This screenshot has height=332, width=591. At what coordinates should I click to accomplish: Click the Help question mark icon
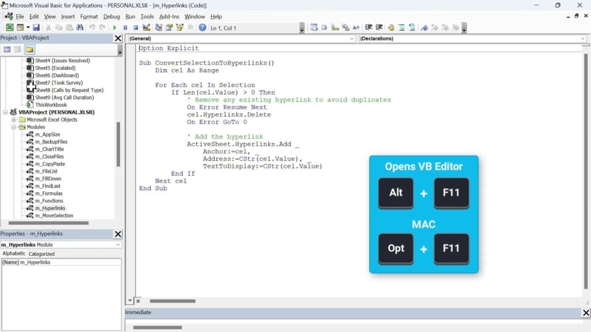coord(202,28)
